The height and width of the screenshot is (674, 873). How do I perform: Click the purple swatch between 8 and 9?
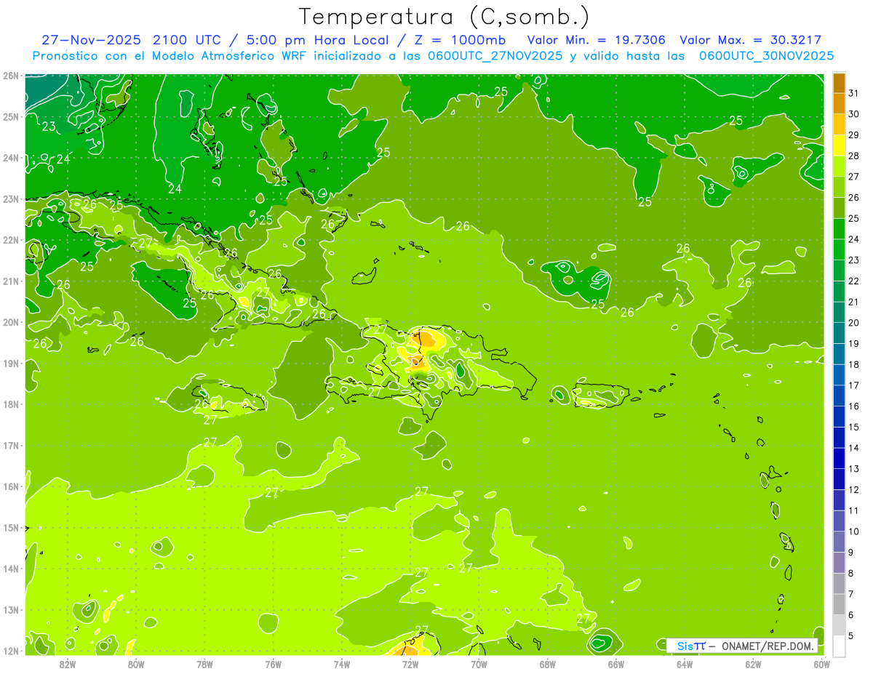click(x=839, y=562)
